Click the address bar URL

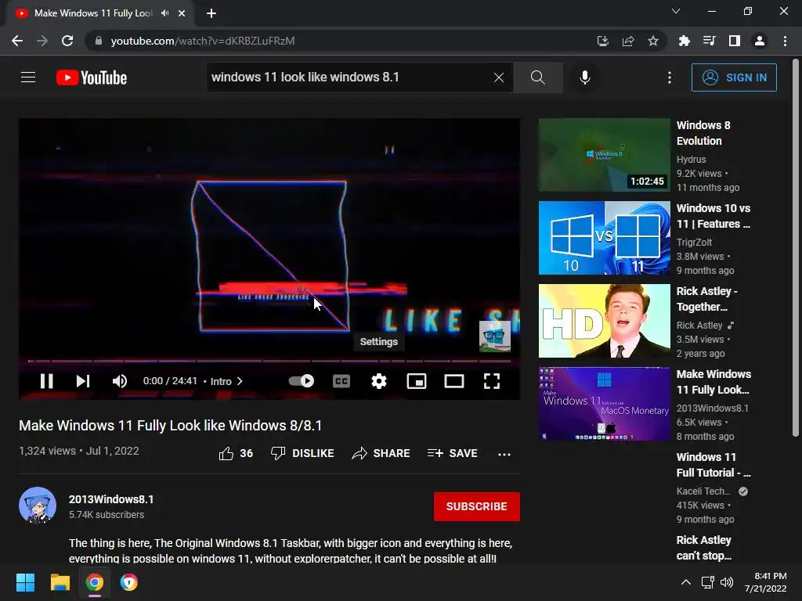click(x=203, y=41)
